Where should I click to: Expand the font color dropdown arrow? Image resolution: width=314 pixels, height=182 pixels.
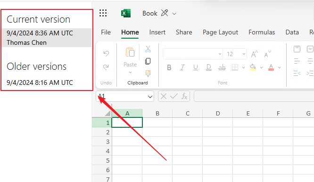[x=280, y=68]
